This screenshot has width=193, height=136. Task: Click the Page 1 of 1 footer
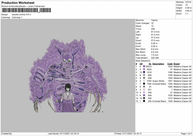coord(186,134)
